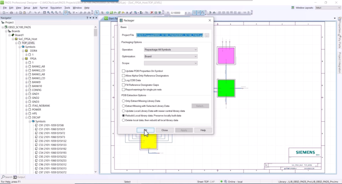Expand the BANK2_AB tree node

pos(26,66)
